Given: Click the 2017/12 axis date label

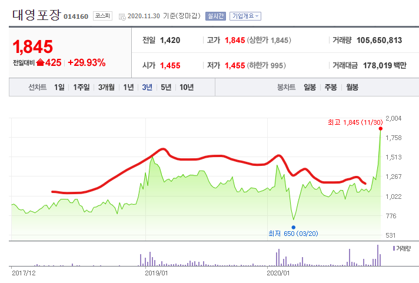Looking at the screenshot, I should point(24,273).
